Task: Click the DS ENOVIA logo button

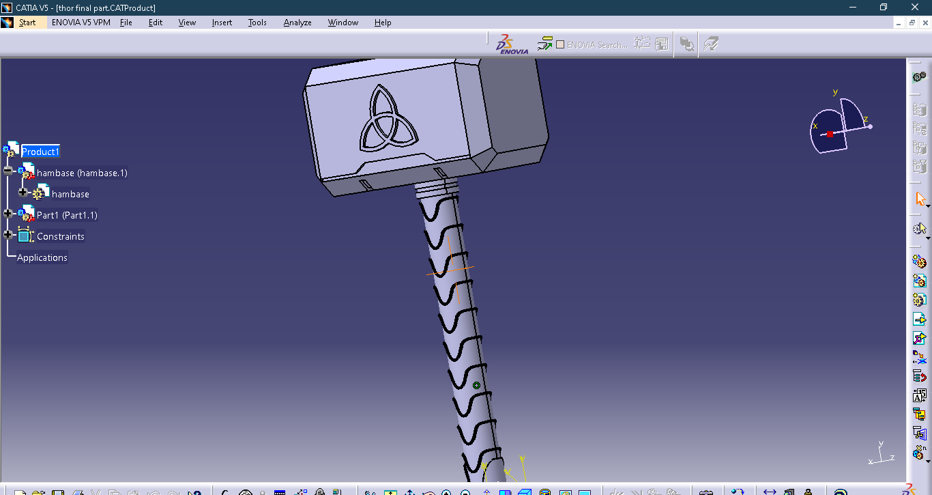Action: 512,44
